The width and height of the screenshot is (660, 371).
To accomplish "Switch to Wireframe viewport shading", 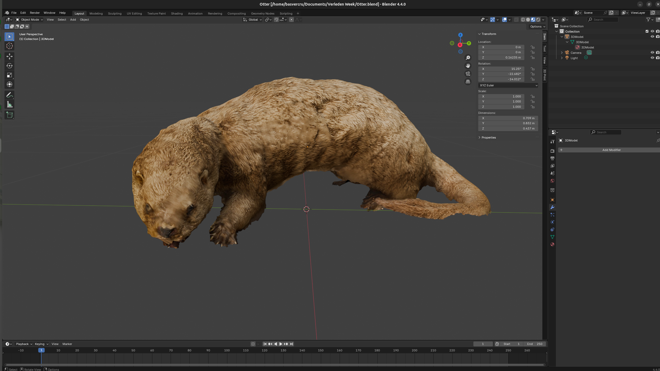I will 523,20.
